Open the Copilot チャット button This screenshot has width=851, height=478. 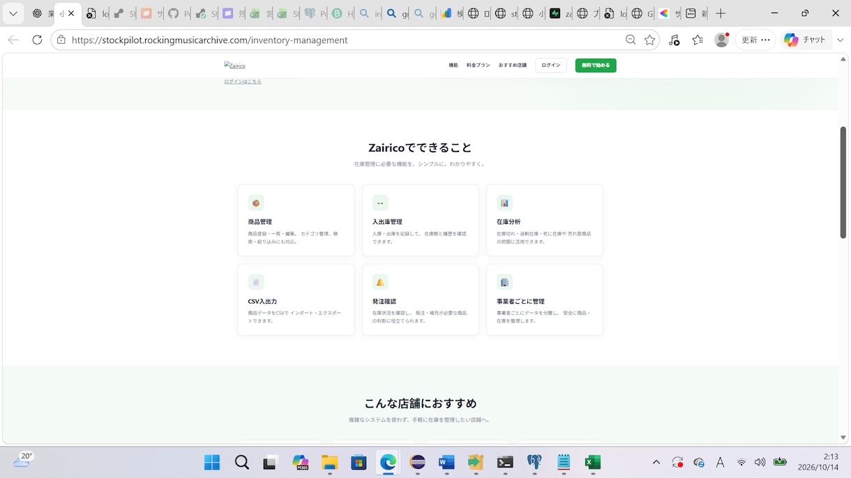click(805, 40)
